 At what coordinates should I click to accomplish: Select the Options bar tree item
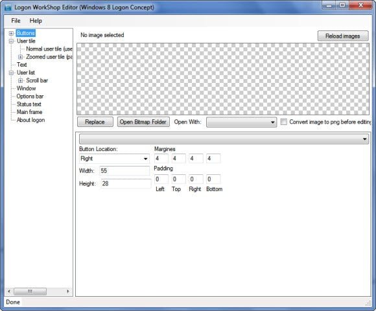[x=30, y=97]
